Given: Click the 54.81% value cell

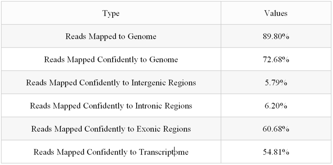Looking at the screenshot, I should pos(276,152).
